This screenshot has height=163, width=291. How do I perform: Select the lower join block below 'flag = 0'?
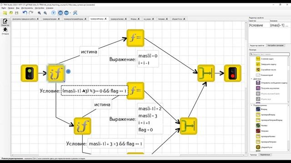click(188, 126)
